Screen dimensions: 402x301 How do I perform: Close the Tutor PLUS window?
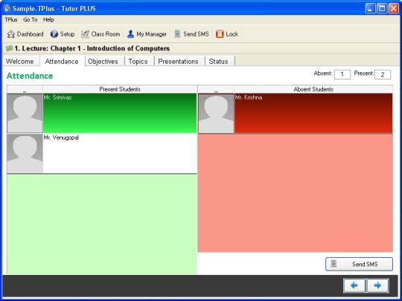[394, 8]
